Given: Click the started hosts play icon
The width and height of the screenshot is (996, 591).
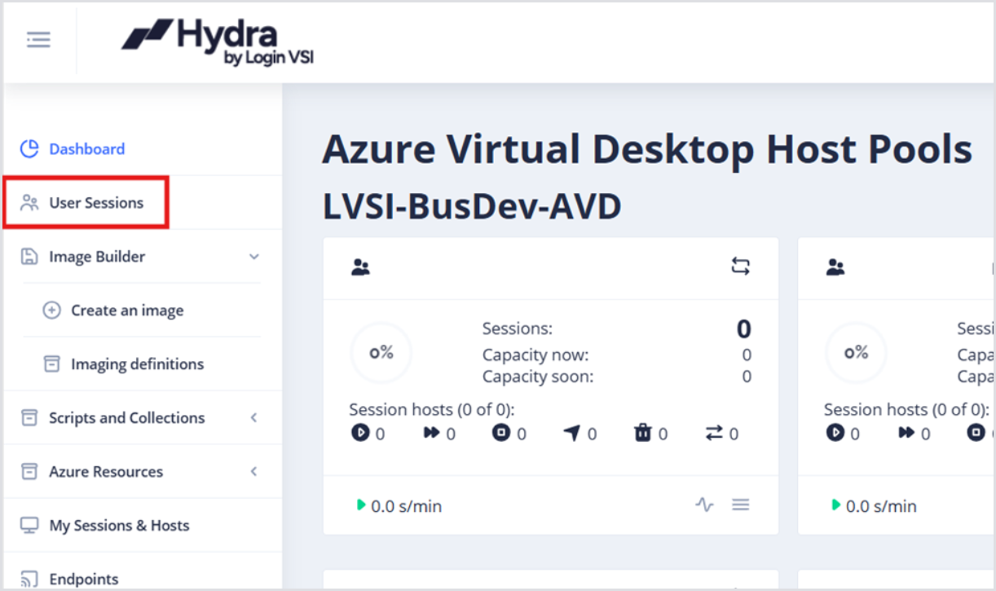Looking at the screenshot, I should coord(360,434).
